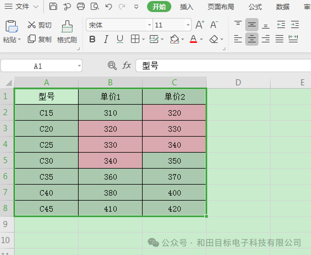Click the Name Box showing A1
This screenshot has height=255, width=311.
pyautogui.click(x=41, y=65)
